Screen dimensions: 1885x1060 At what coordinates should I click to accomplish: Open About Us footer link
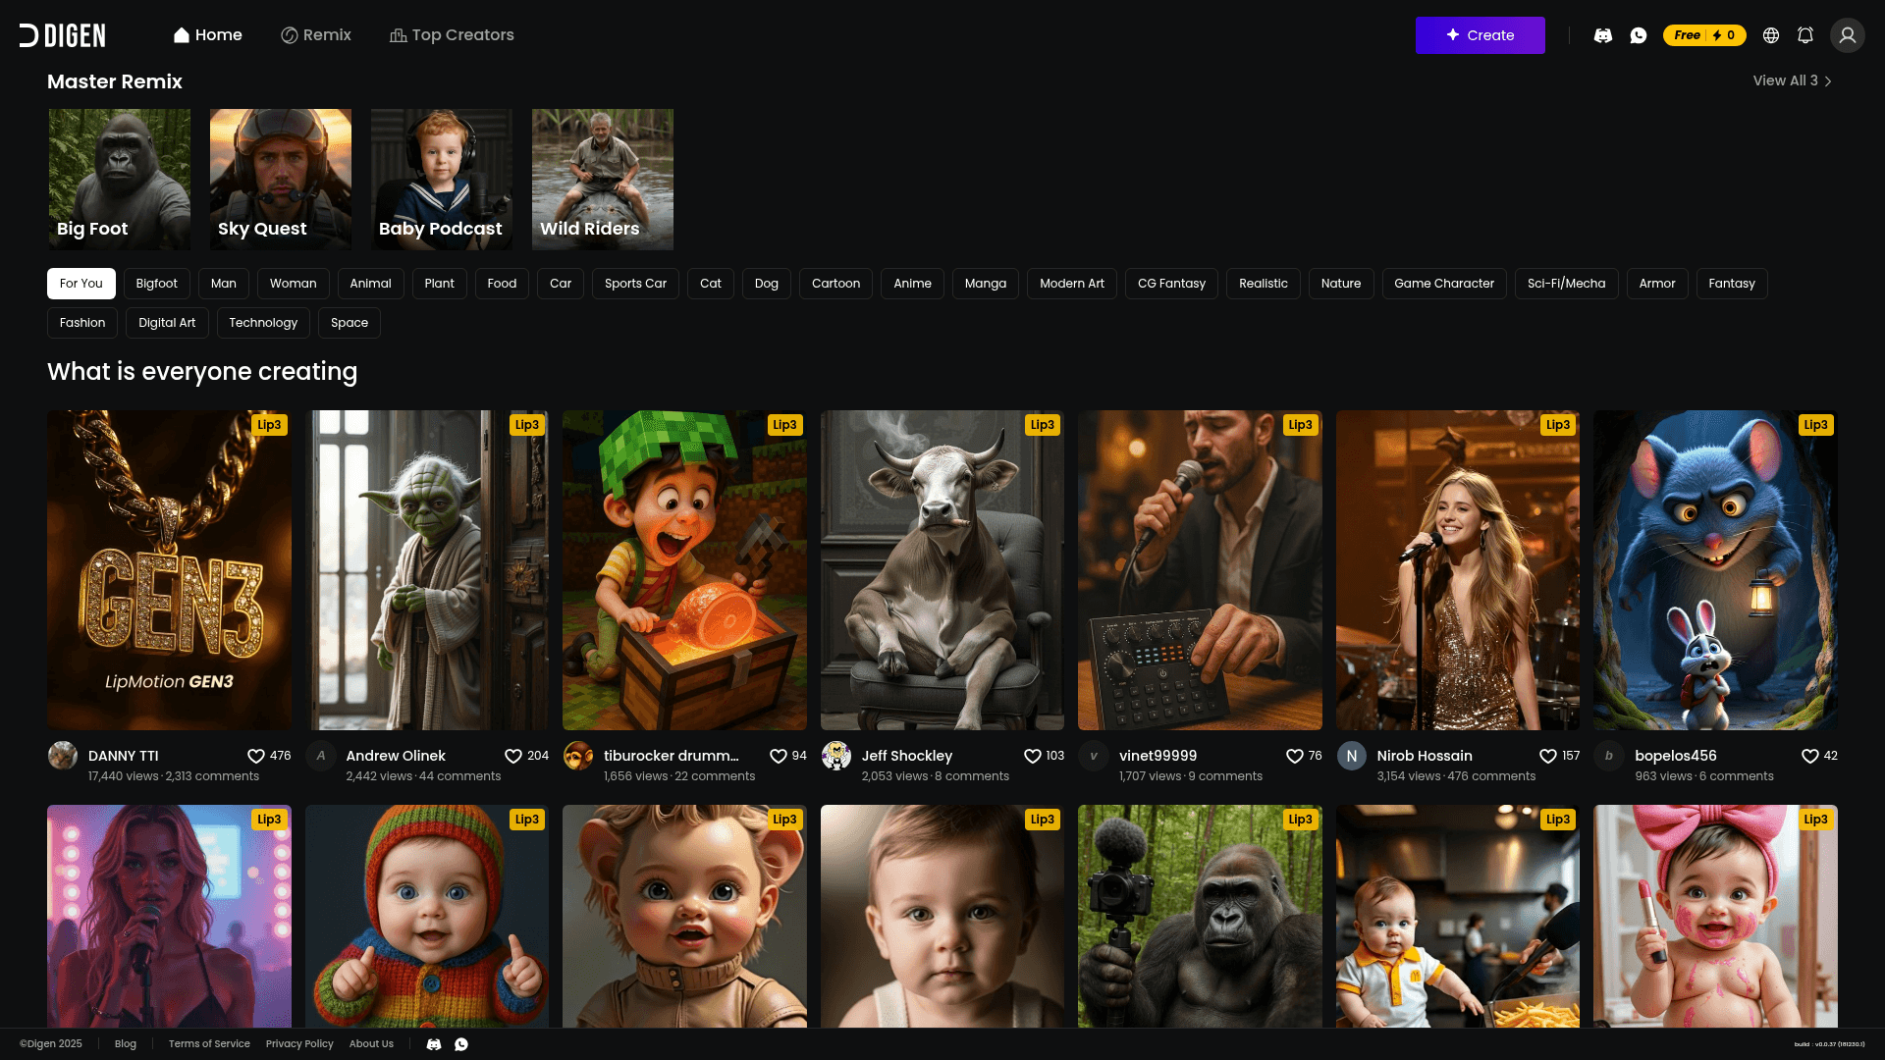pos(371,1044)
